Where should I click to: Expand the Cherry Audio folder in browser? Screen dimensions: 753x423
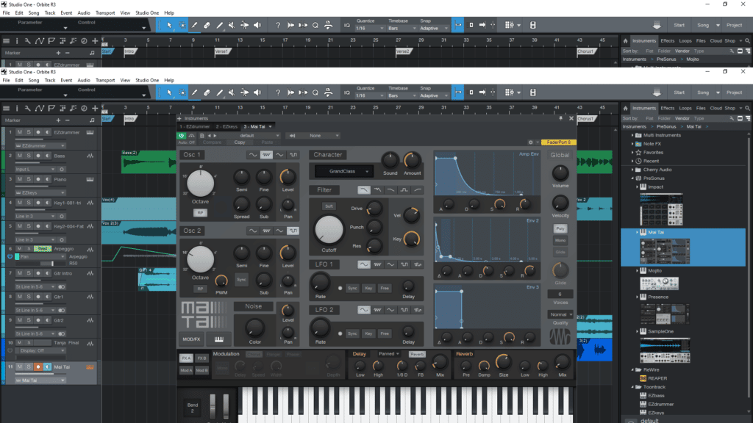coord(632,170)
